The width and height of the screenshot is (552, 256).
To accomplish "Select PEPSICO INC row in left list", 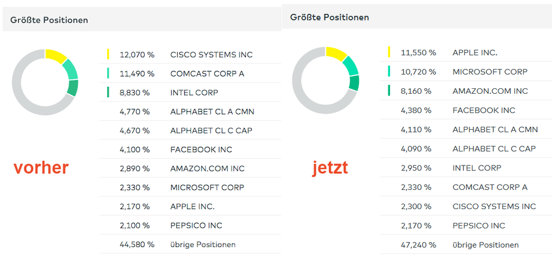I will pyautogui.click(x=197, y=225).
